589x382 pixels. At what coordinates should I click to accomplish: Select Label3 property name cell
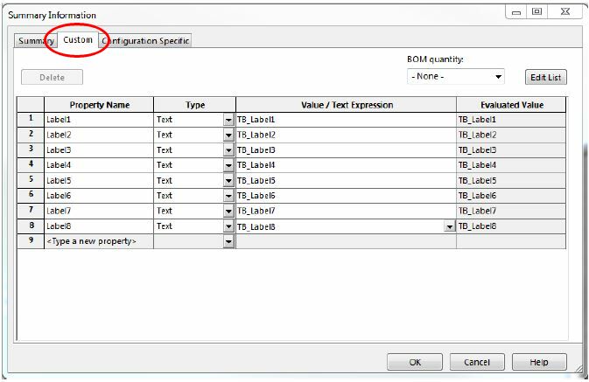pyautogui.click(x=99, y=150)
